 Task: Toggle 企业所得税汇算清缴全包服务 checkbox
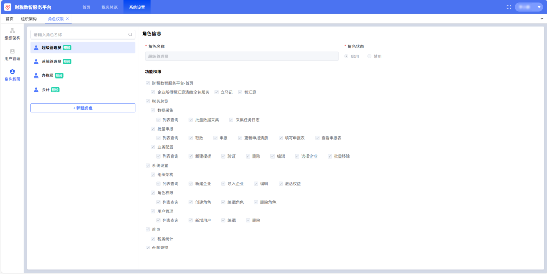click(x=153, y=92)
